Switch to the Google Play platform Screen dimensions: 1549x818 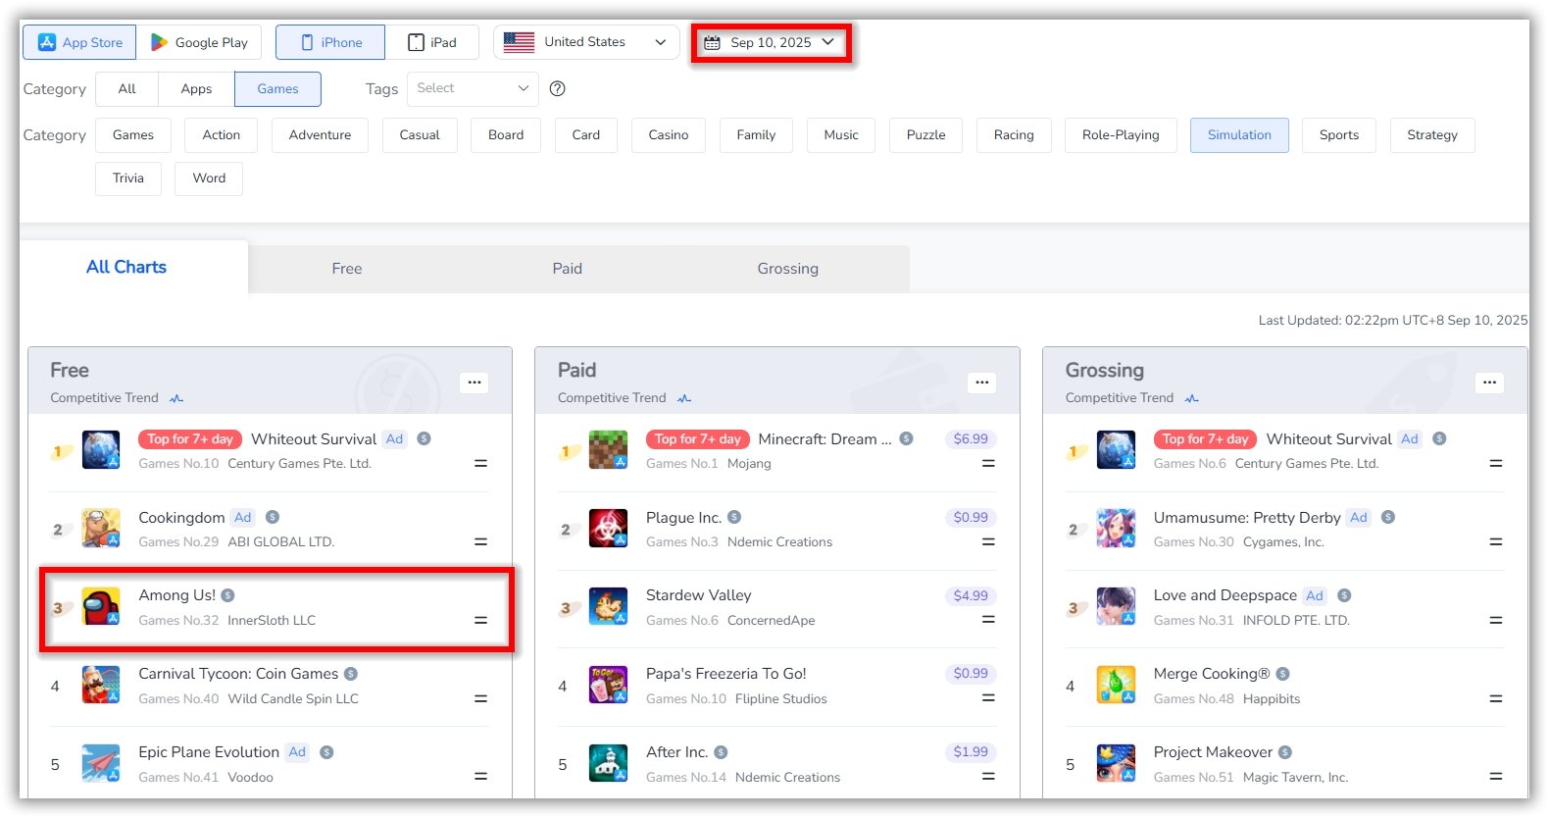tap(199, 42)
